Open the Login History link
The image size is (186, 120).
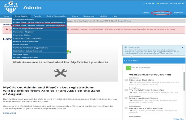[x=125, y=21]
